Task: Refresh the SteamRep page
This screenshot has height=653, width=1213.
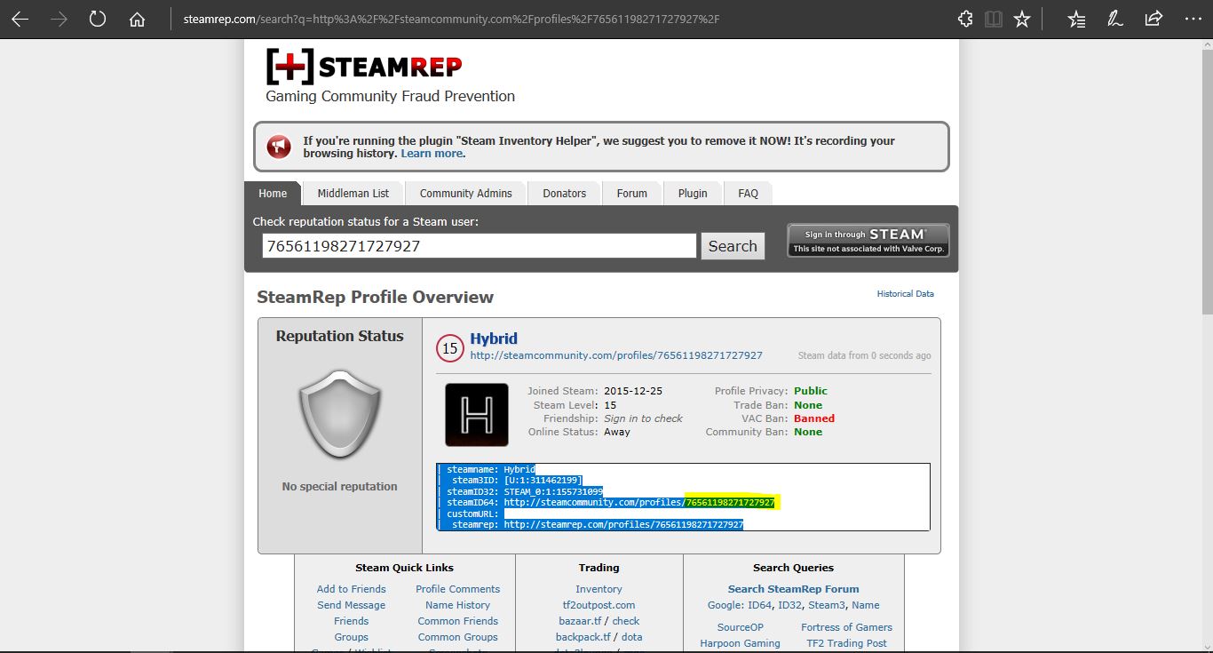Action: click(x=98, y=19)
